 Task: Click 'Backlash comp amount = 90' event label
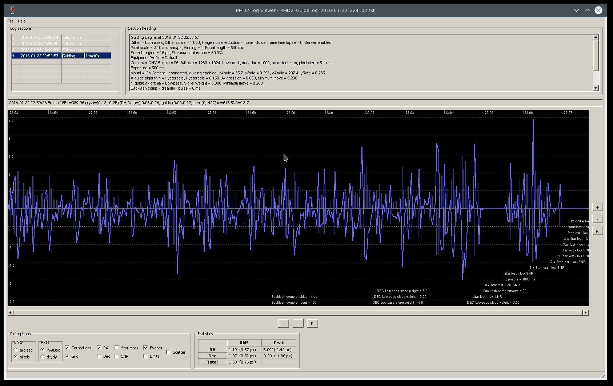click(x=505, y=291)
